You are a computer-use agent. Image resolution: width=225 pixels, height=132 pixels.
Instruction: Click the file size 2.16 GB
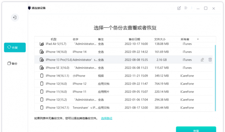[x=162, y=60]
